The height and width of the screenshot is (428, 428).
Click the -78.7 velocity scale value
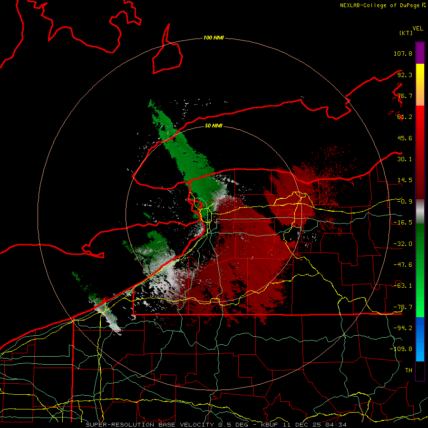[x=403, y=307]
